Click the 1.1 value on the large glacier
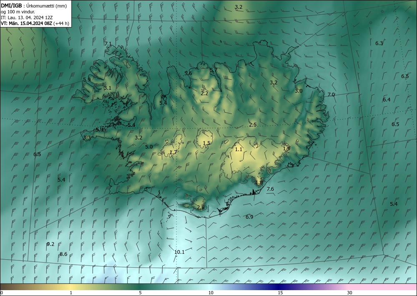This screenshot has width=417, height=296. tap(239, 149)
